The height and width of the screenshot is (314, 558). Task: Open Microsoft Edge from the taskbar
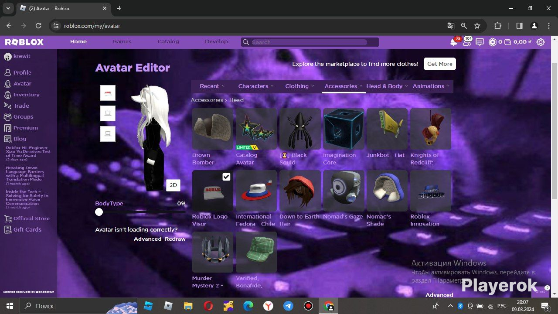pos(248,306)
